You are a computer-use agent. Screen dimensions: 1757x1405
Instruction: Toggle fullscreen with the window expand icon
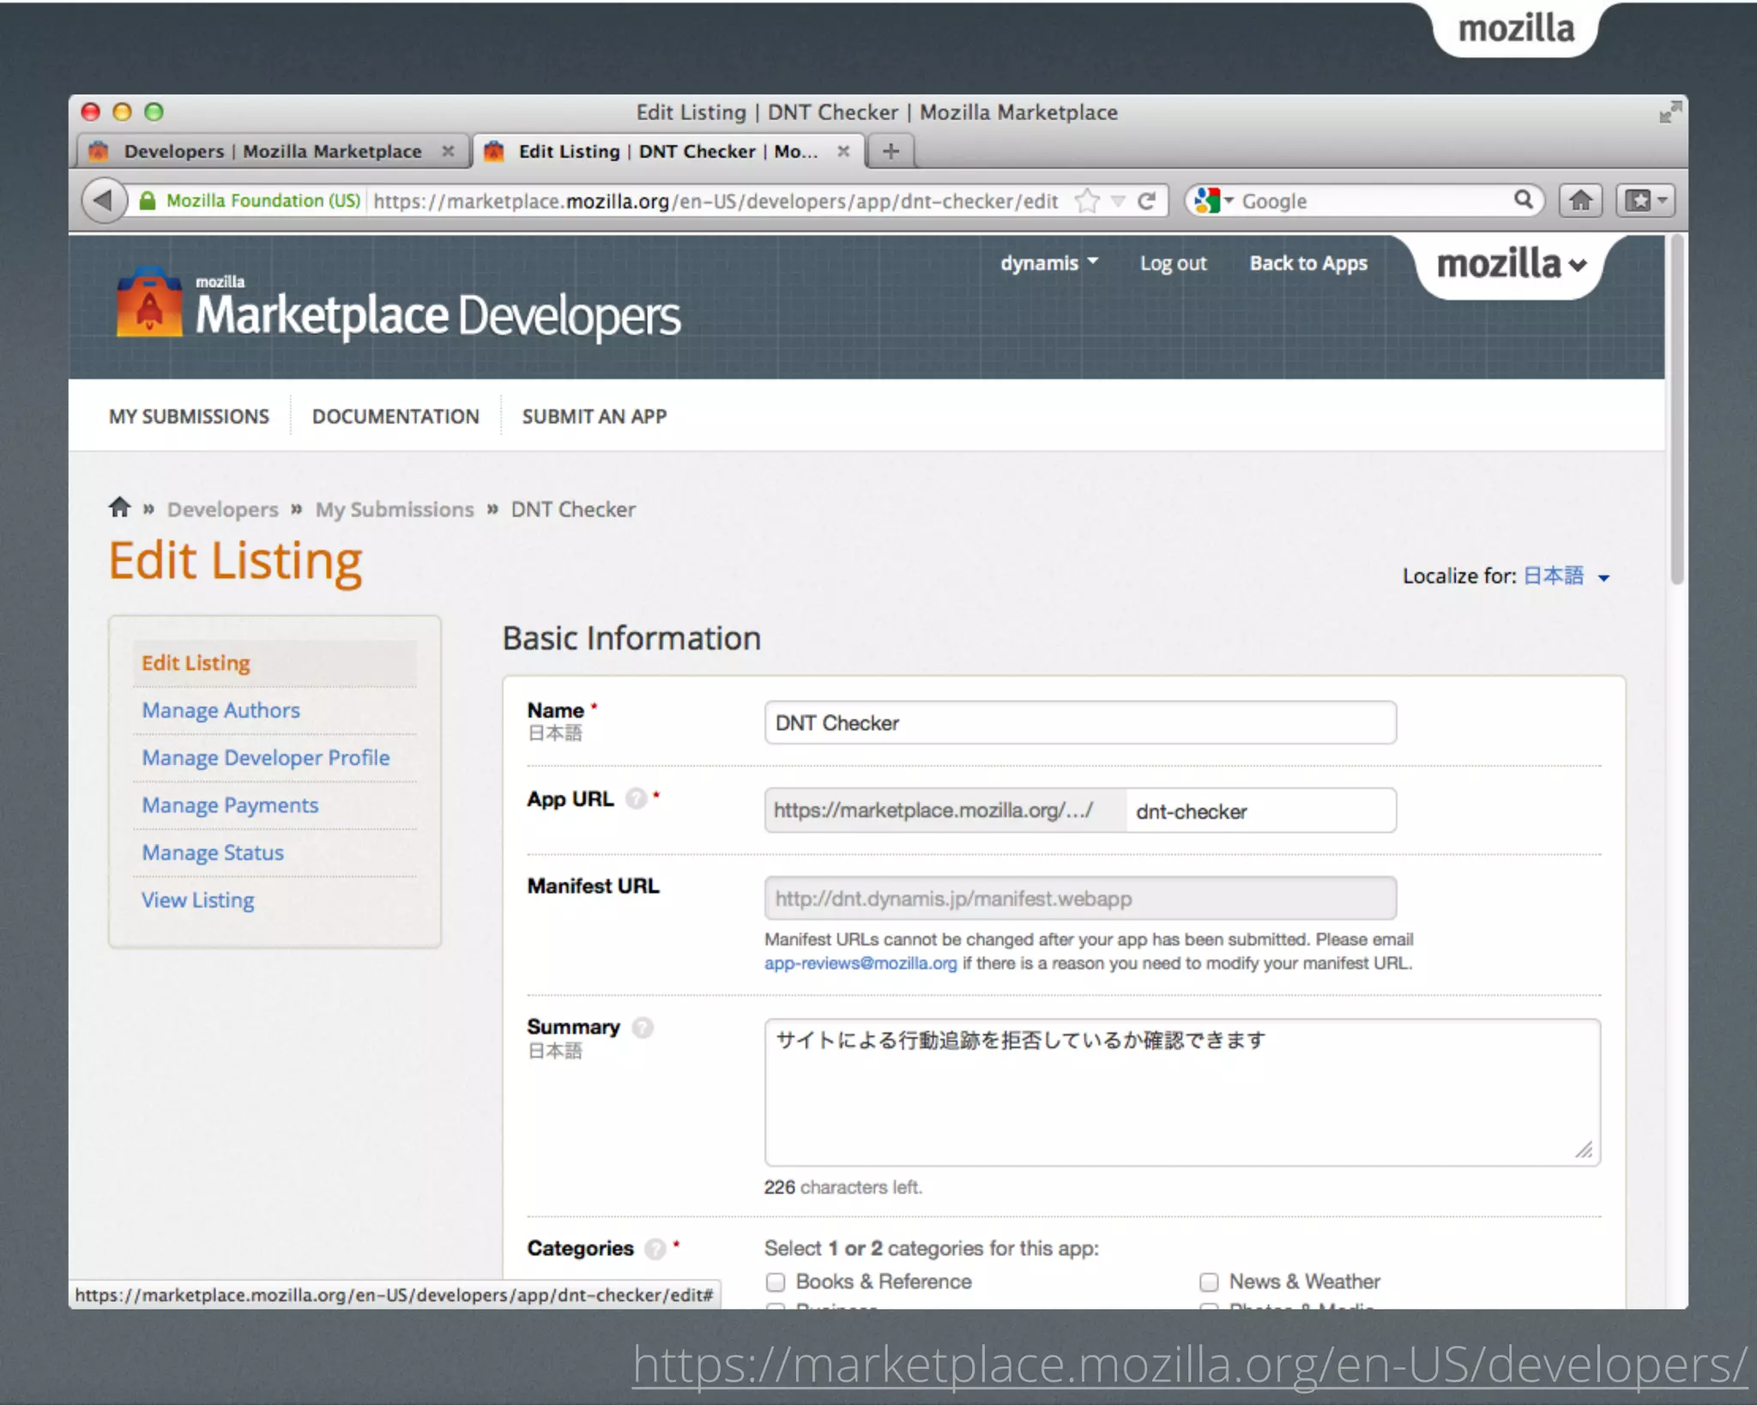click(1669, 112)
